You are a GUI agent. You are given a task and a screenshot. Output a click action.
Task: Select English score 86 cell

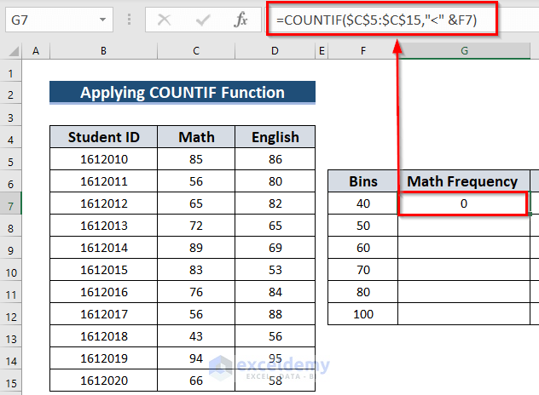[275, 159]
